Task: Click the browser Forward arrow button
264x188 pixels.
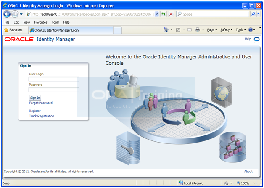Action: tap(15, 14)
